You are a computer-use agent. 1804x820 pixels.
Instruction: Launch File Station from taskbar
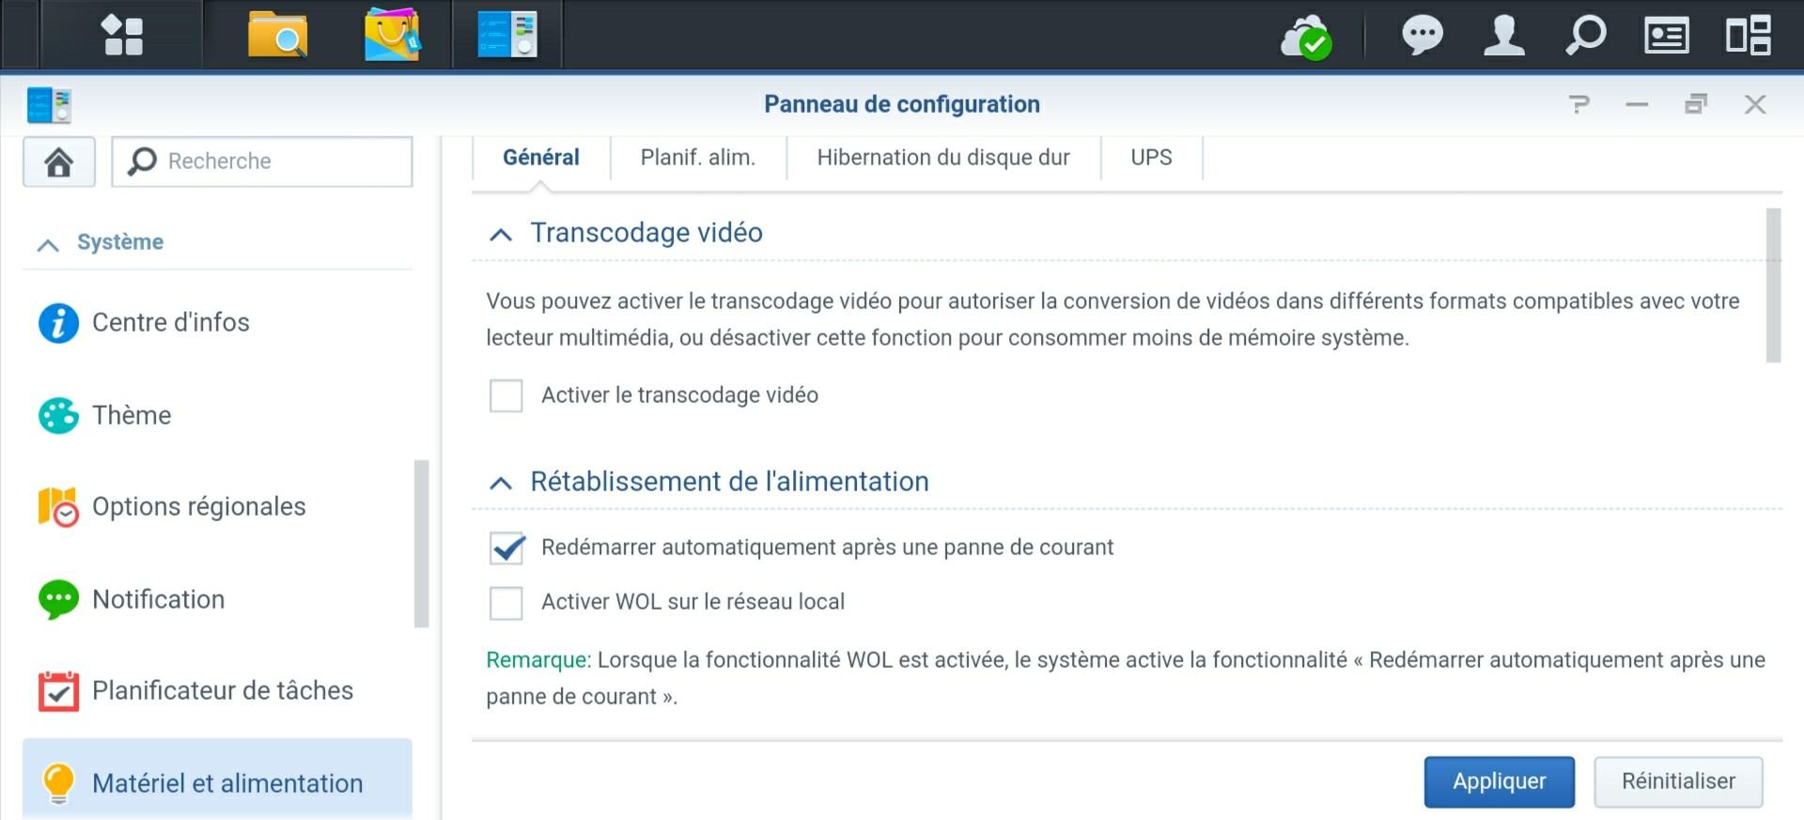[277, 36]
